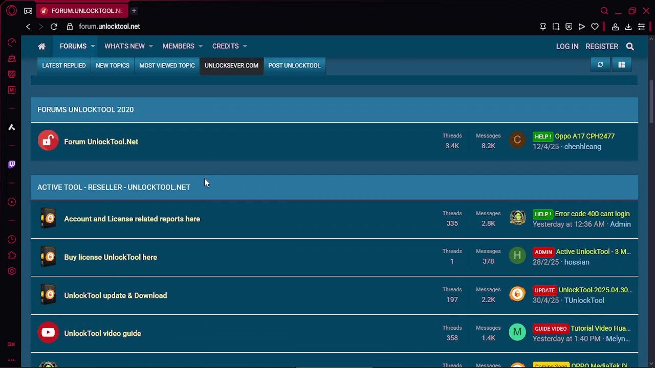Switch to New Topics tab
This screenshot has width=655, height=368.
pos(113,65)
